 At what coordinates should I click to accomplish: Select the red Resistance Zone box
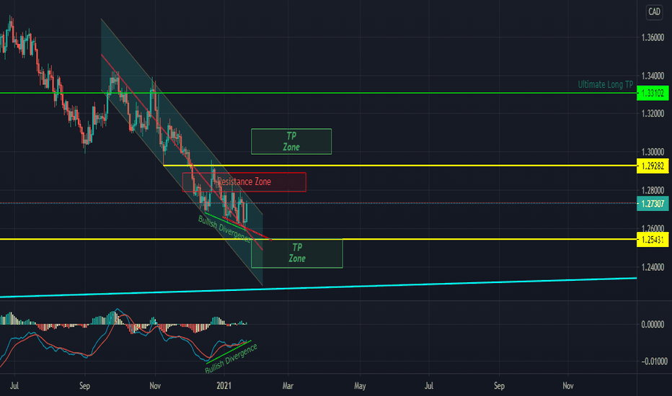pyautogui.click(x=244, y=182)
